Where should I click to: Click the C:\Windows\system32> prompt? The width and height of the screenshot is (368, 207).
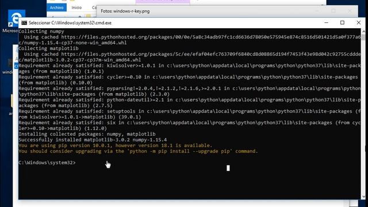[x=47, y=162]
